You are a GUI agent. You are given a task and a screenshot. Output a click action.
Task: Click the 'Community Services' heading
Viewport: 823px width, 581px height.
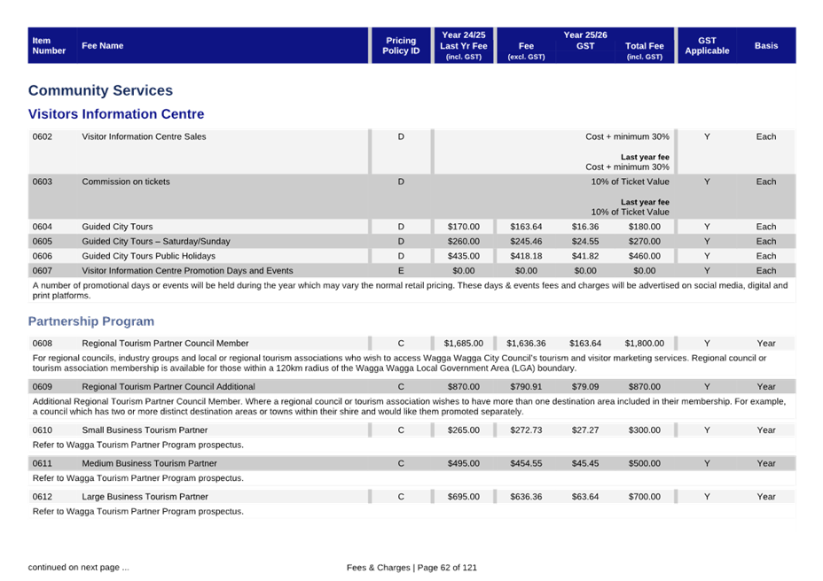coord(100,90)
